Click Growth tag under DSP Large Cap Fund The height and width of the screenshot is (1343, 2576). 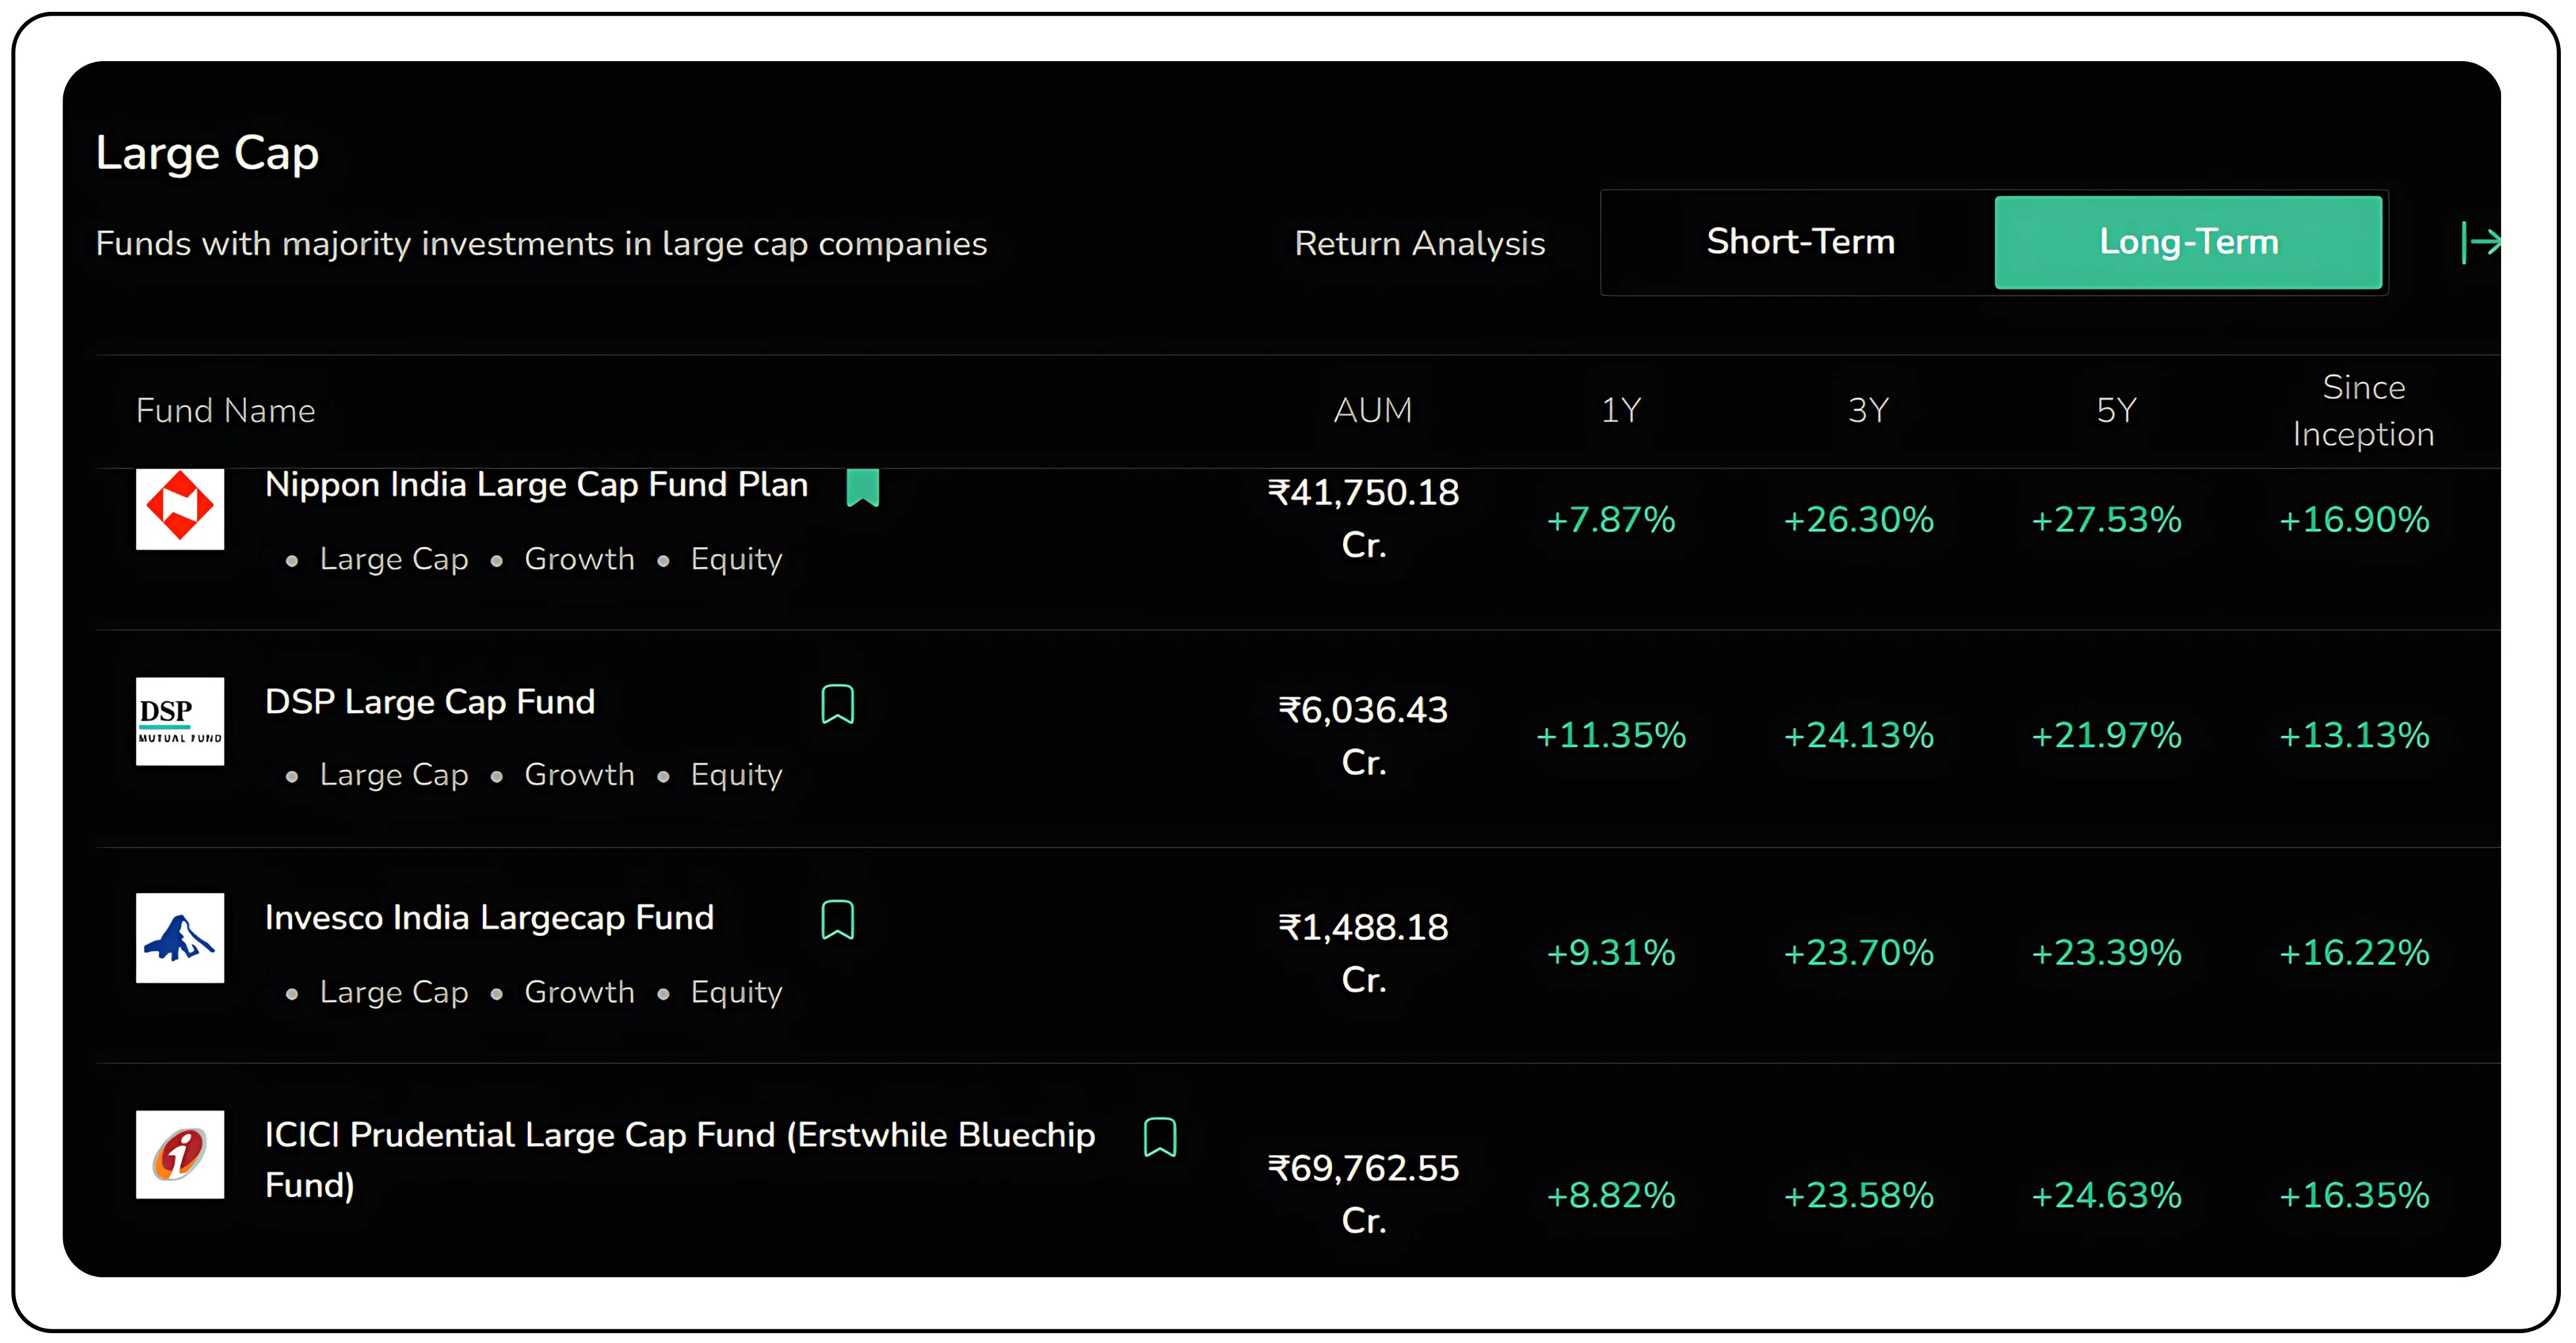pos(579,774)
